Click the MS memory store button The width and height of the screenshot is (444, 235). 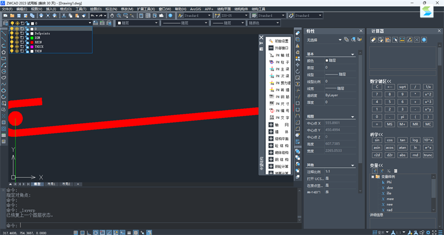[390, 124]
